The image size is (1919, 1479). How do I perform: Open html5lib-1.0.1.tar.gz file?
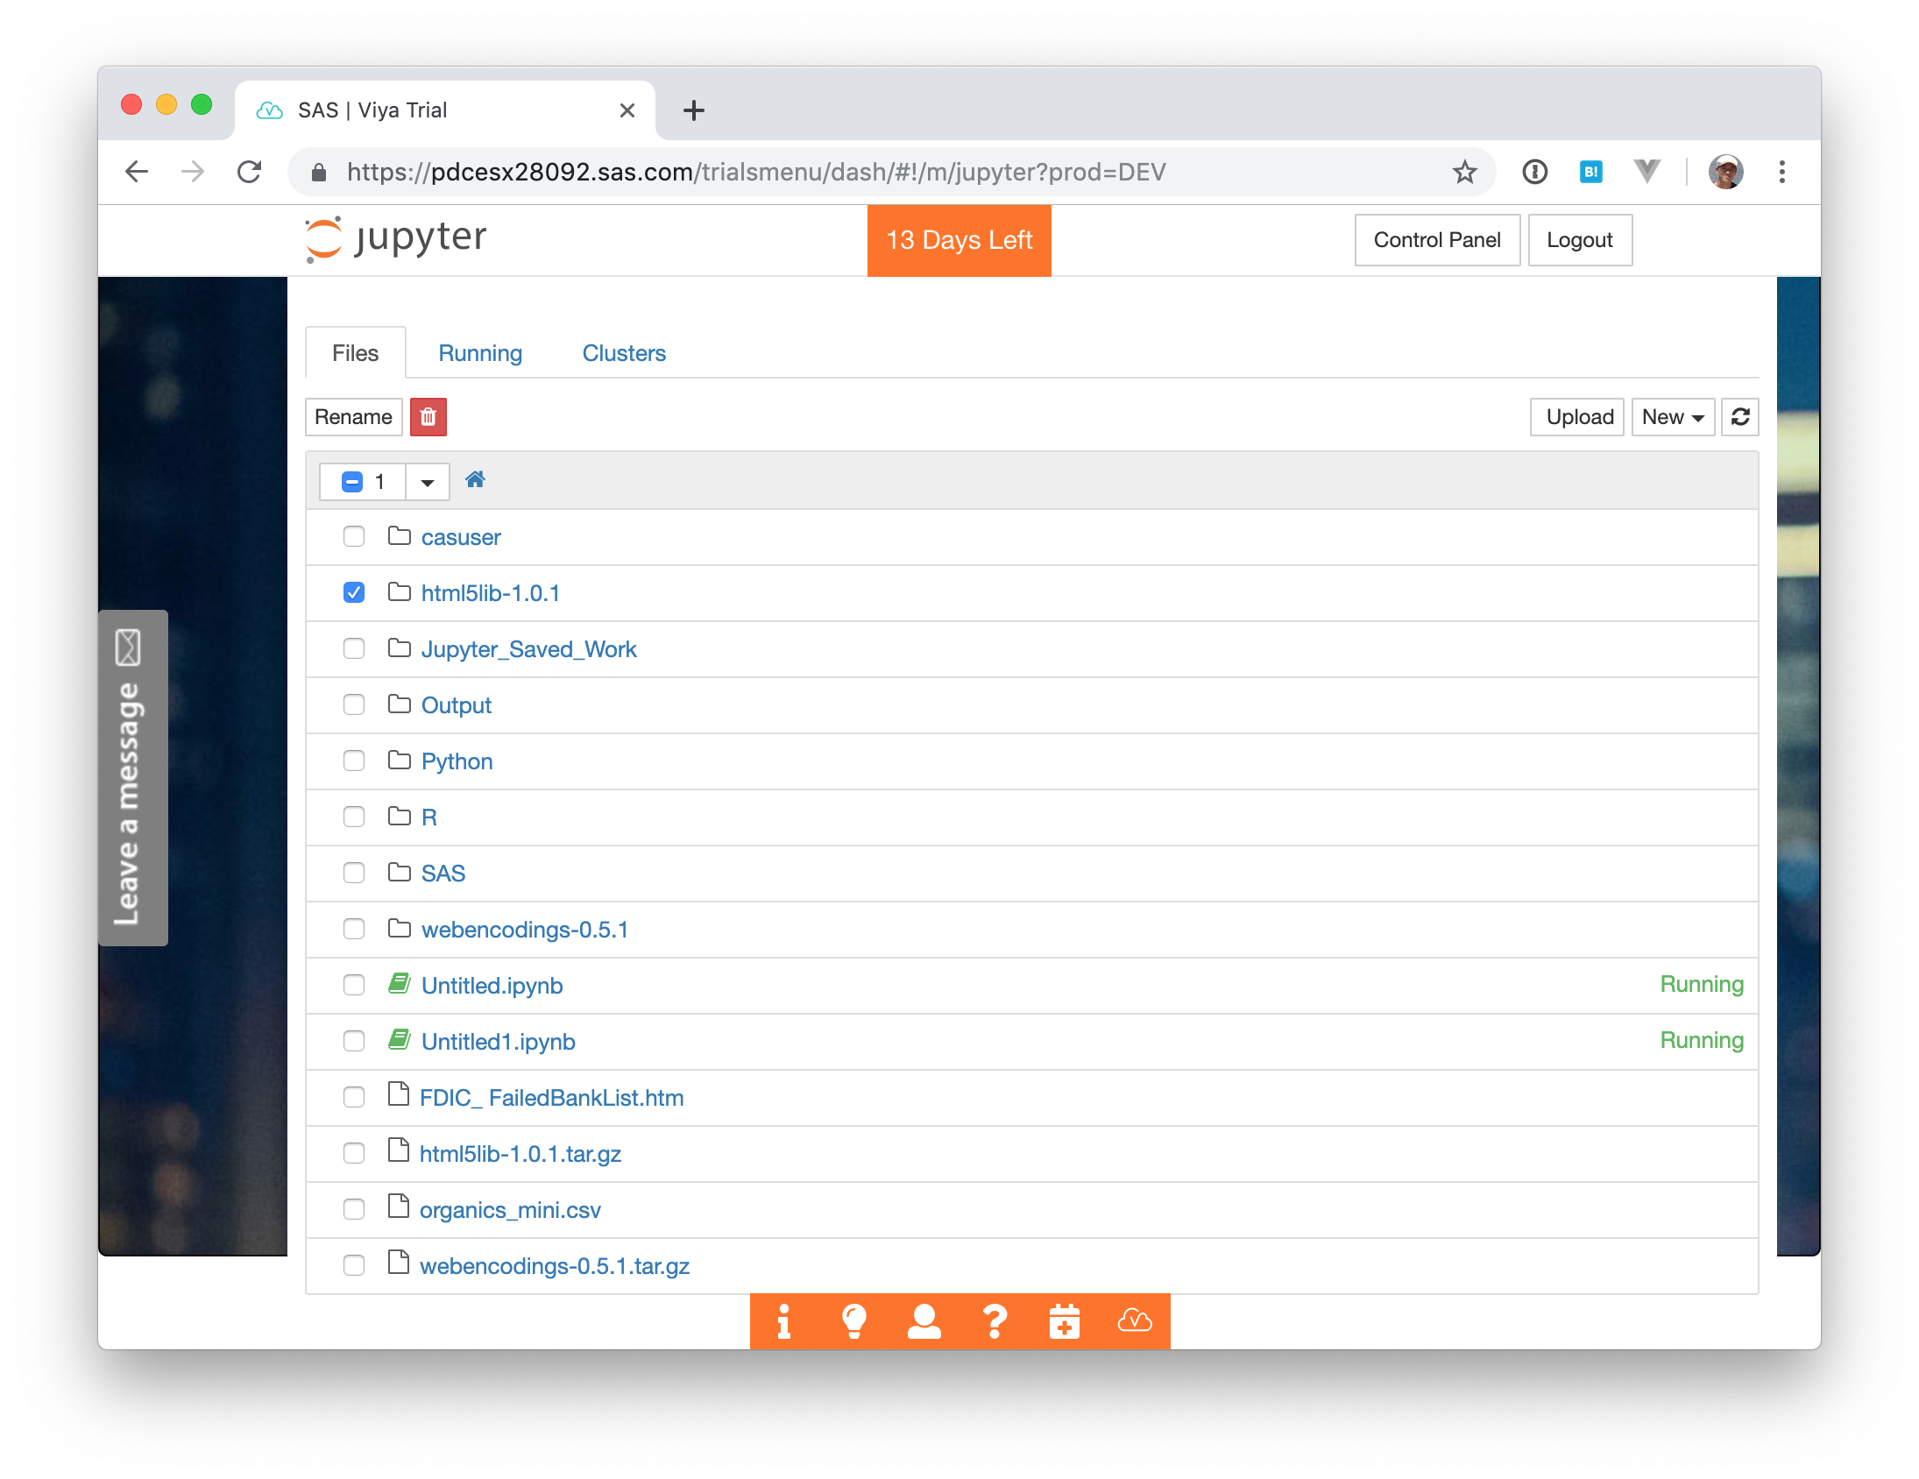520,1154
